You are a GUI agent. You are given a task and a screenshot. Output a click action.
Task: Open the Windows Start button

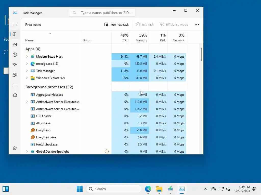coord(80,189)
